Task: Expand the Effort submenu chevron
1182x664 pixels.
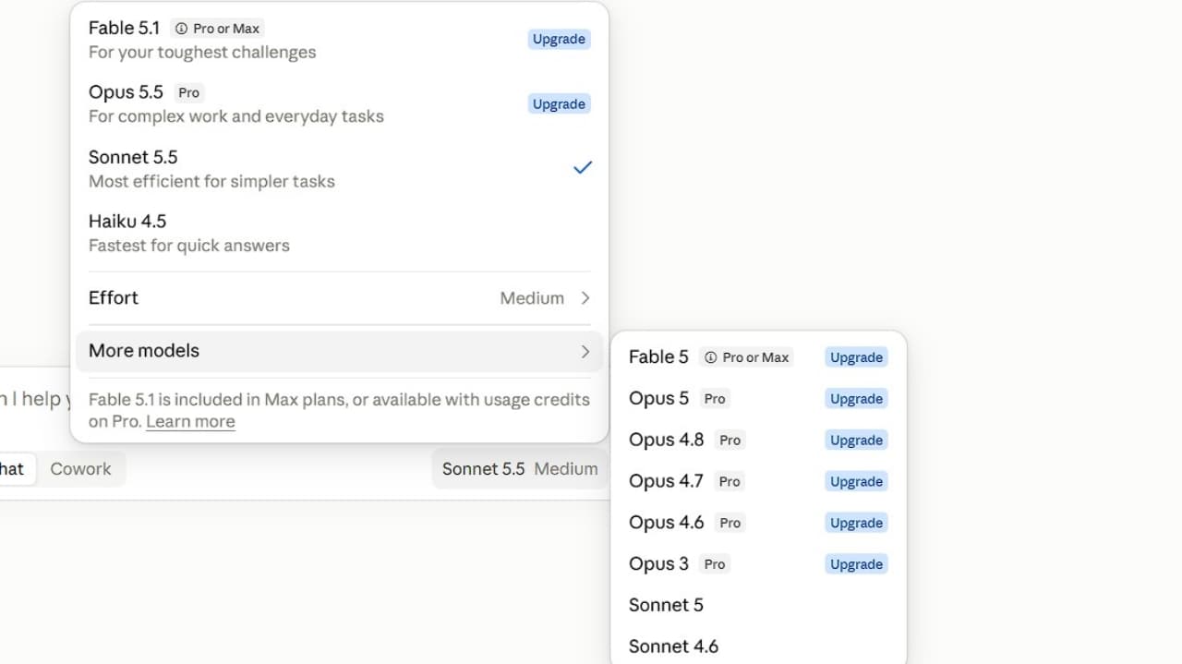Action: click(x=585, y=298)
